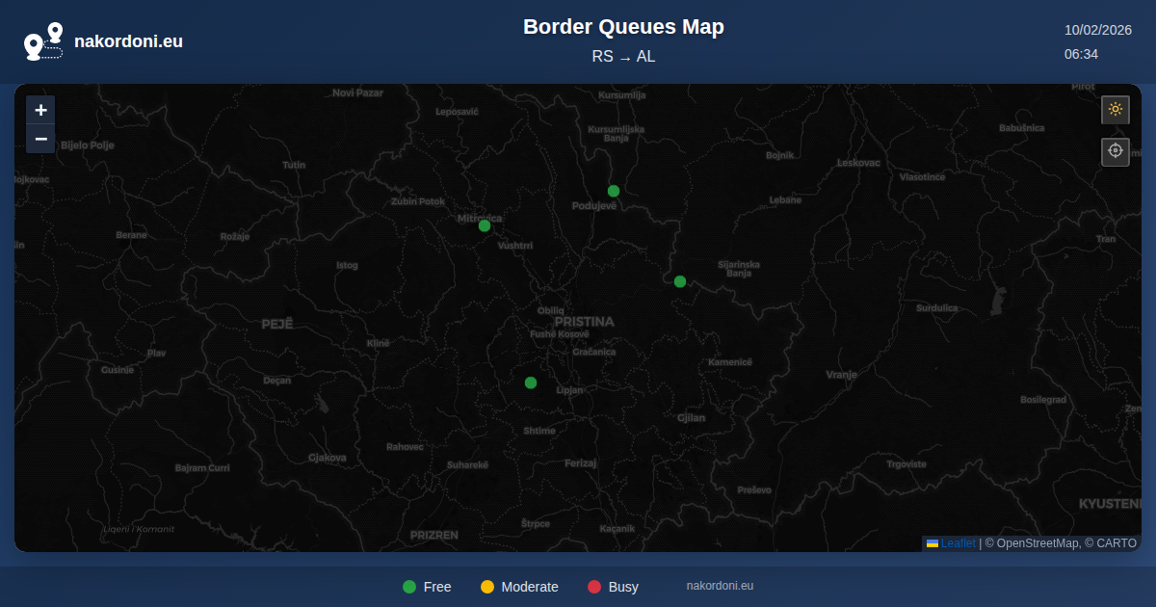This screenshot has width=1156, height=607.
Task: Click the yellow Moderate legend dot
Action: 487,587
